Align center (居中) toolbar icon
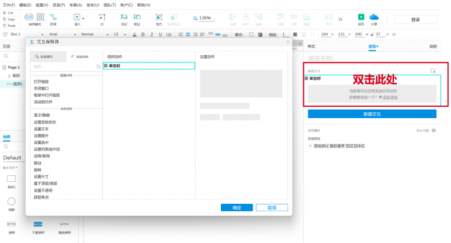 click(245, 17)
